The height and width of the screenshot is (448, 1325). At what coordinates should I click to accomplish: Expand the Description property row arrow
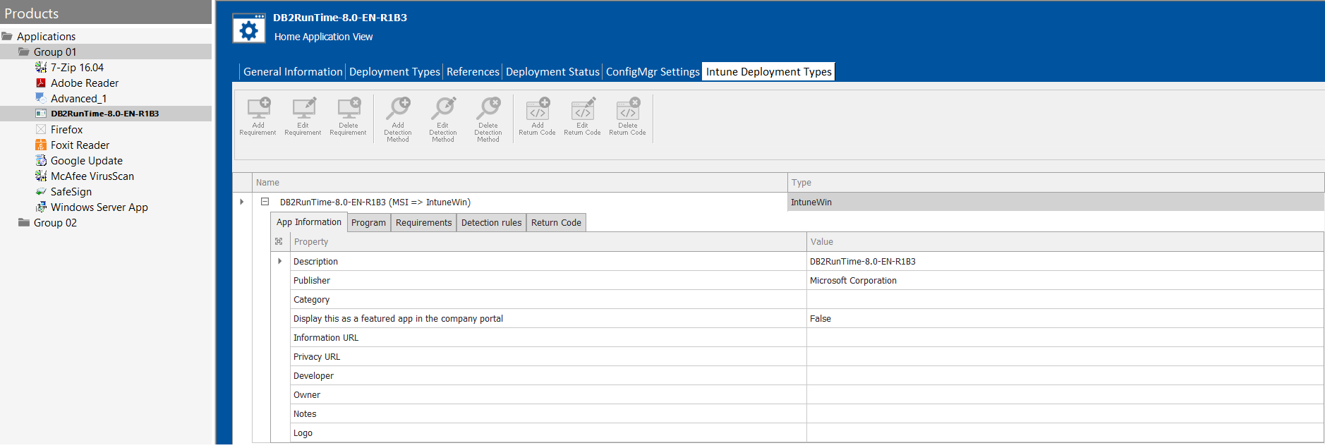(280, 261)
